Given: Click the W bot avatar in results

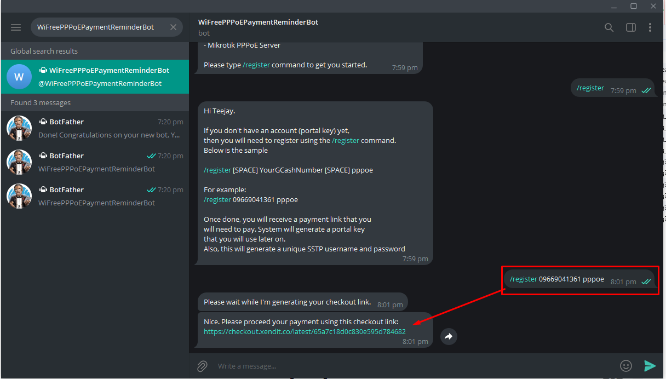Looking at the screenshot, I should point(19,76).
